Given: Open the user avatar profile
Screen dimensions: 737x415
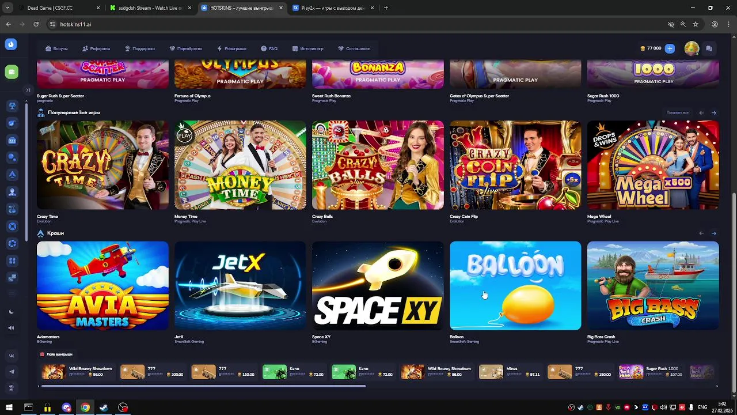Looking at the screenshot, I should 692,48.
